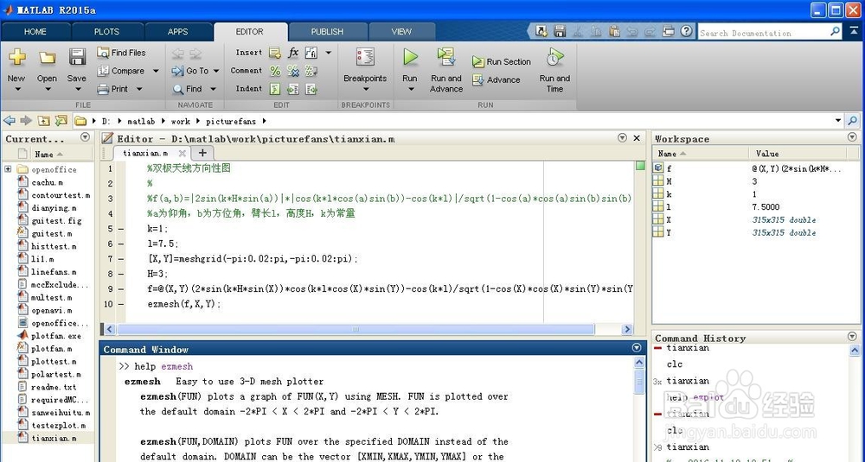This screenshot has height=462, width=865.
Task: Switch to the PLOTS tab
Action: [x=106, y=31]
